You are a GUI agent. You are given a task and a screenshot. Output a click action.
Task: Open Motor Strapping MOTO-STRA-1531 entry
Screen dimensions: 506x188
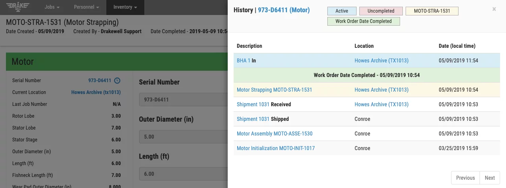point(274,90)
